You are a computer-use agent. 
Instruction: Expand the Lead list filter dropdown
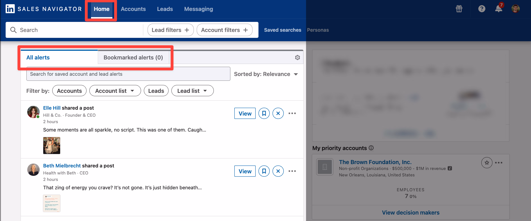point(192,91)
